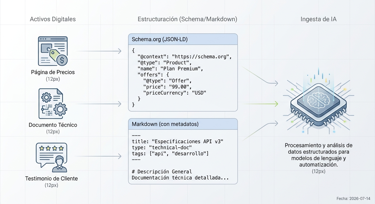The width and height of the screenshot is (375, 204).
Task: Click the "price": "99.00" line
Action: pyautogui.click(x=167, y=87)
